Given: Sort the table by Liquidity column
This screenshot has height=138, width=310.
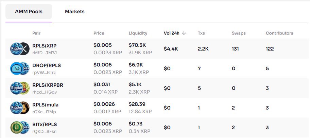Looking at the screenshot, I should pyautogui.click(x=138, y=33).
